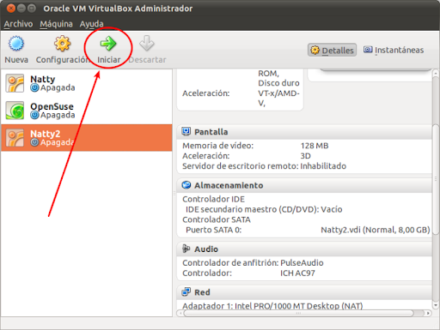The height and width of the screenshot is (330, 440).
Task: Click the Red network icon
Action: [186, 292]
